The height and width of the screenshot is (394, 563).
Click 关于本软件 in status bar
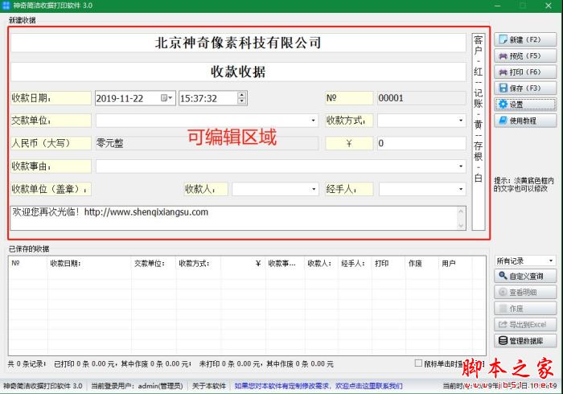[x=209, y=386]
